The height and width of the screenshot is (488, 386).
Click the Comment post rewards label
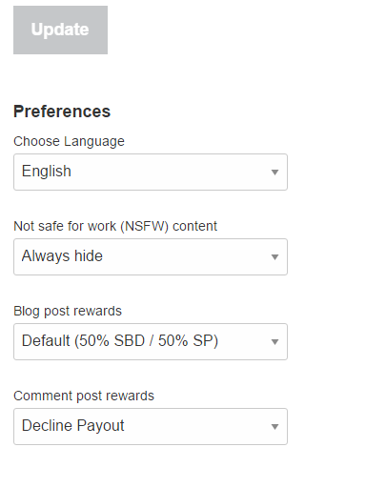(84, 396)
